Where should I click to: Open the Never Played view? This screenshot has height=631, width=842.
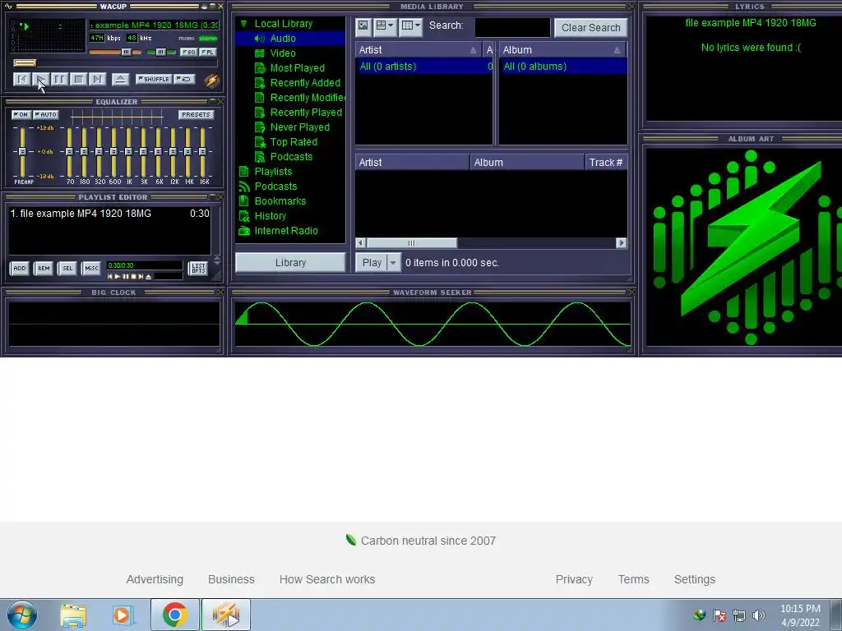(299, 127)
